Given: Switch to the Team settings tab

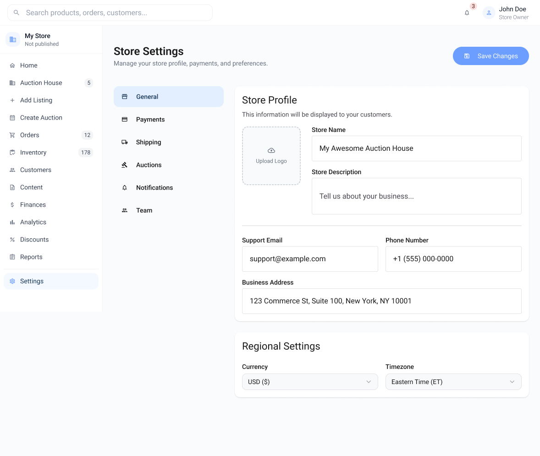Looking at the screenshot, I should (169, 210).
